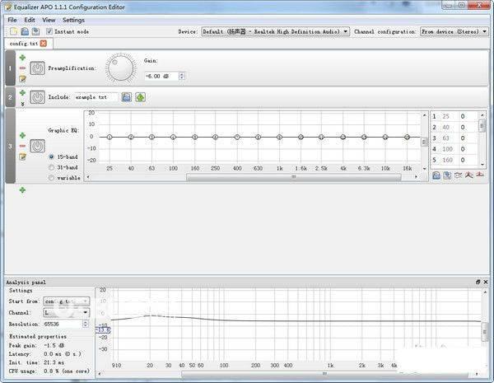
Task: Switch to the config.txt tab
Action: click(x=24, y=44)
